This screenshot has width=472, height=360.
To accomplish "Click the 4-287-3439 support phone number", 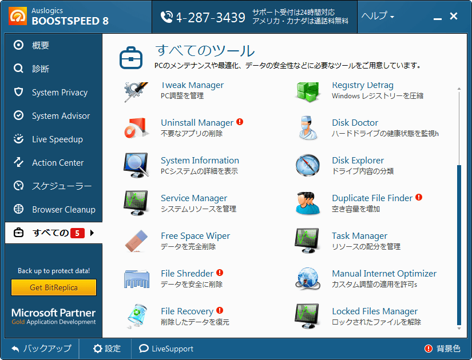I will [211, 18].
